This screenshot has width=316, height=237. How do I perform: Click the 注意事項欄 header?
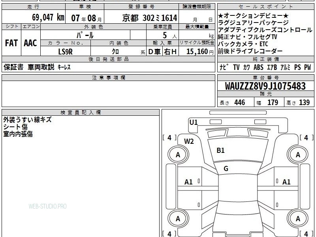click(x=108, y=77)
